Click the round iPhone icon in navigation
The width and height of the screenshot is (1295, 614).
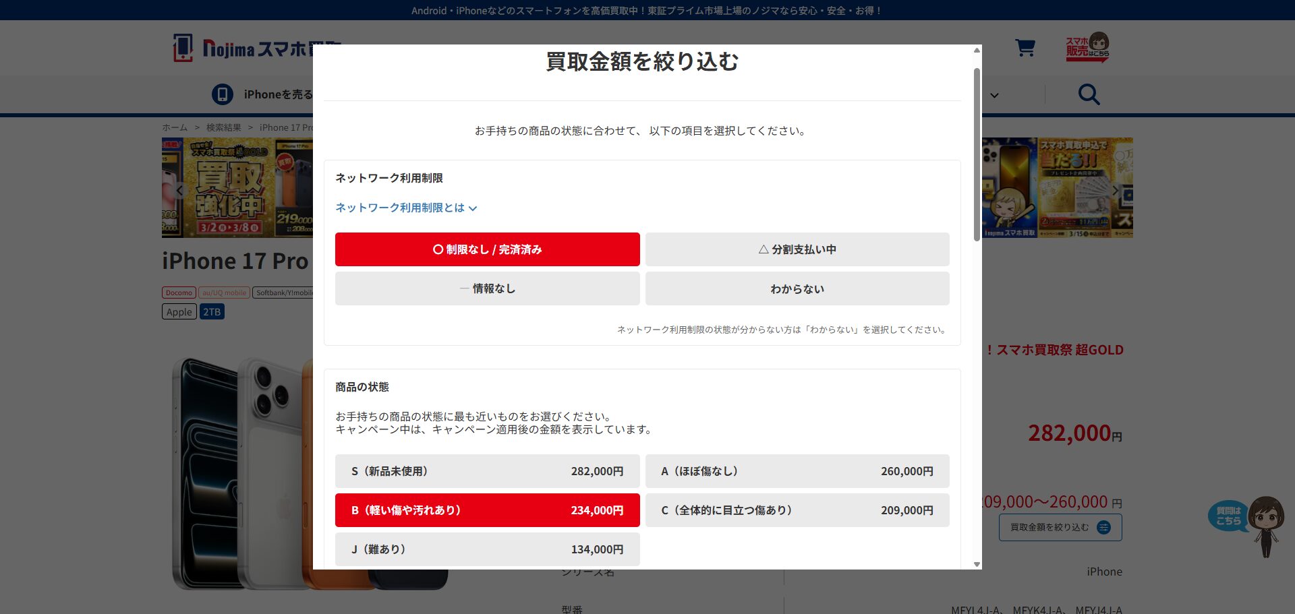click(222, 94)
